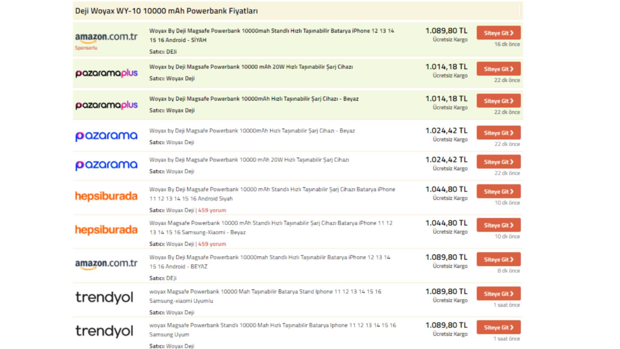Viewport: 620px width, 349px height.
Task: Click hepsiburada logo for Android Siyah listing
Action: point(106,196)
